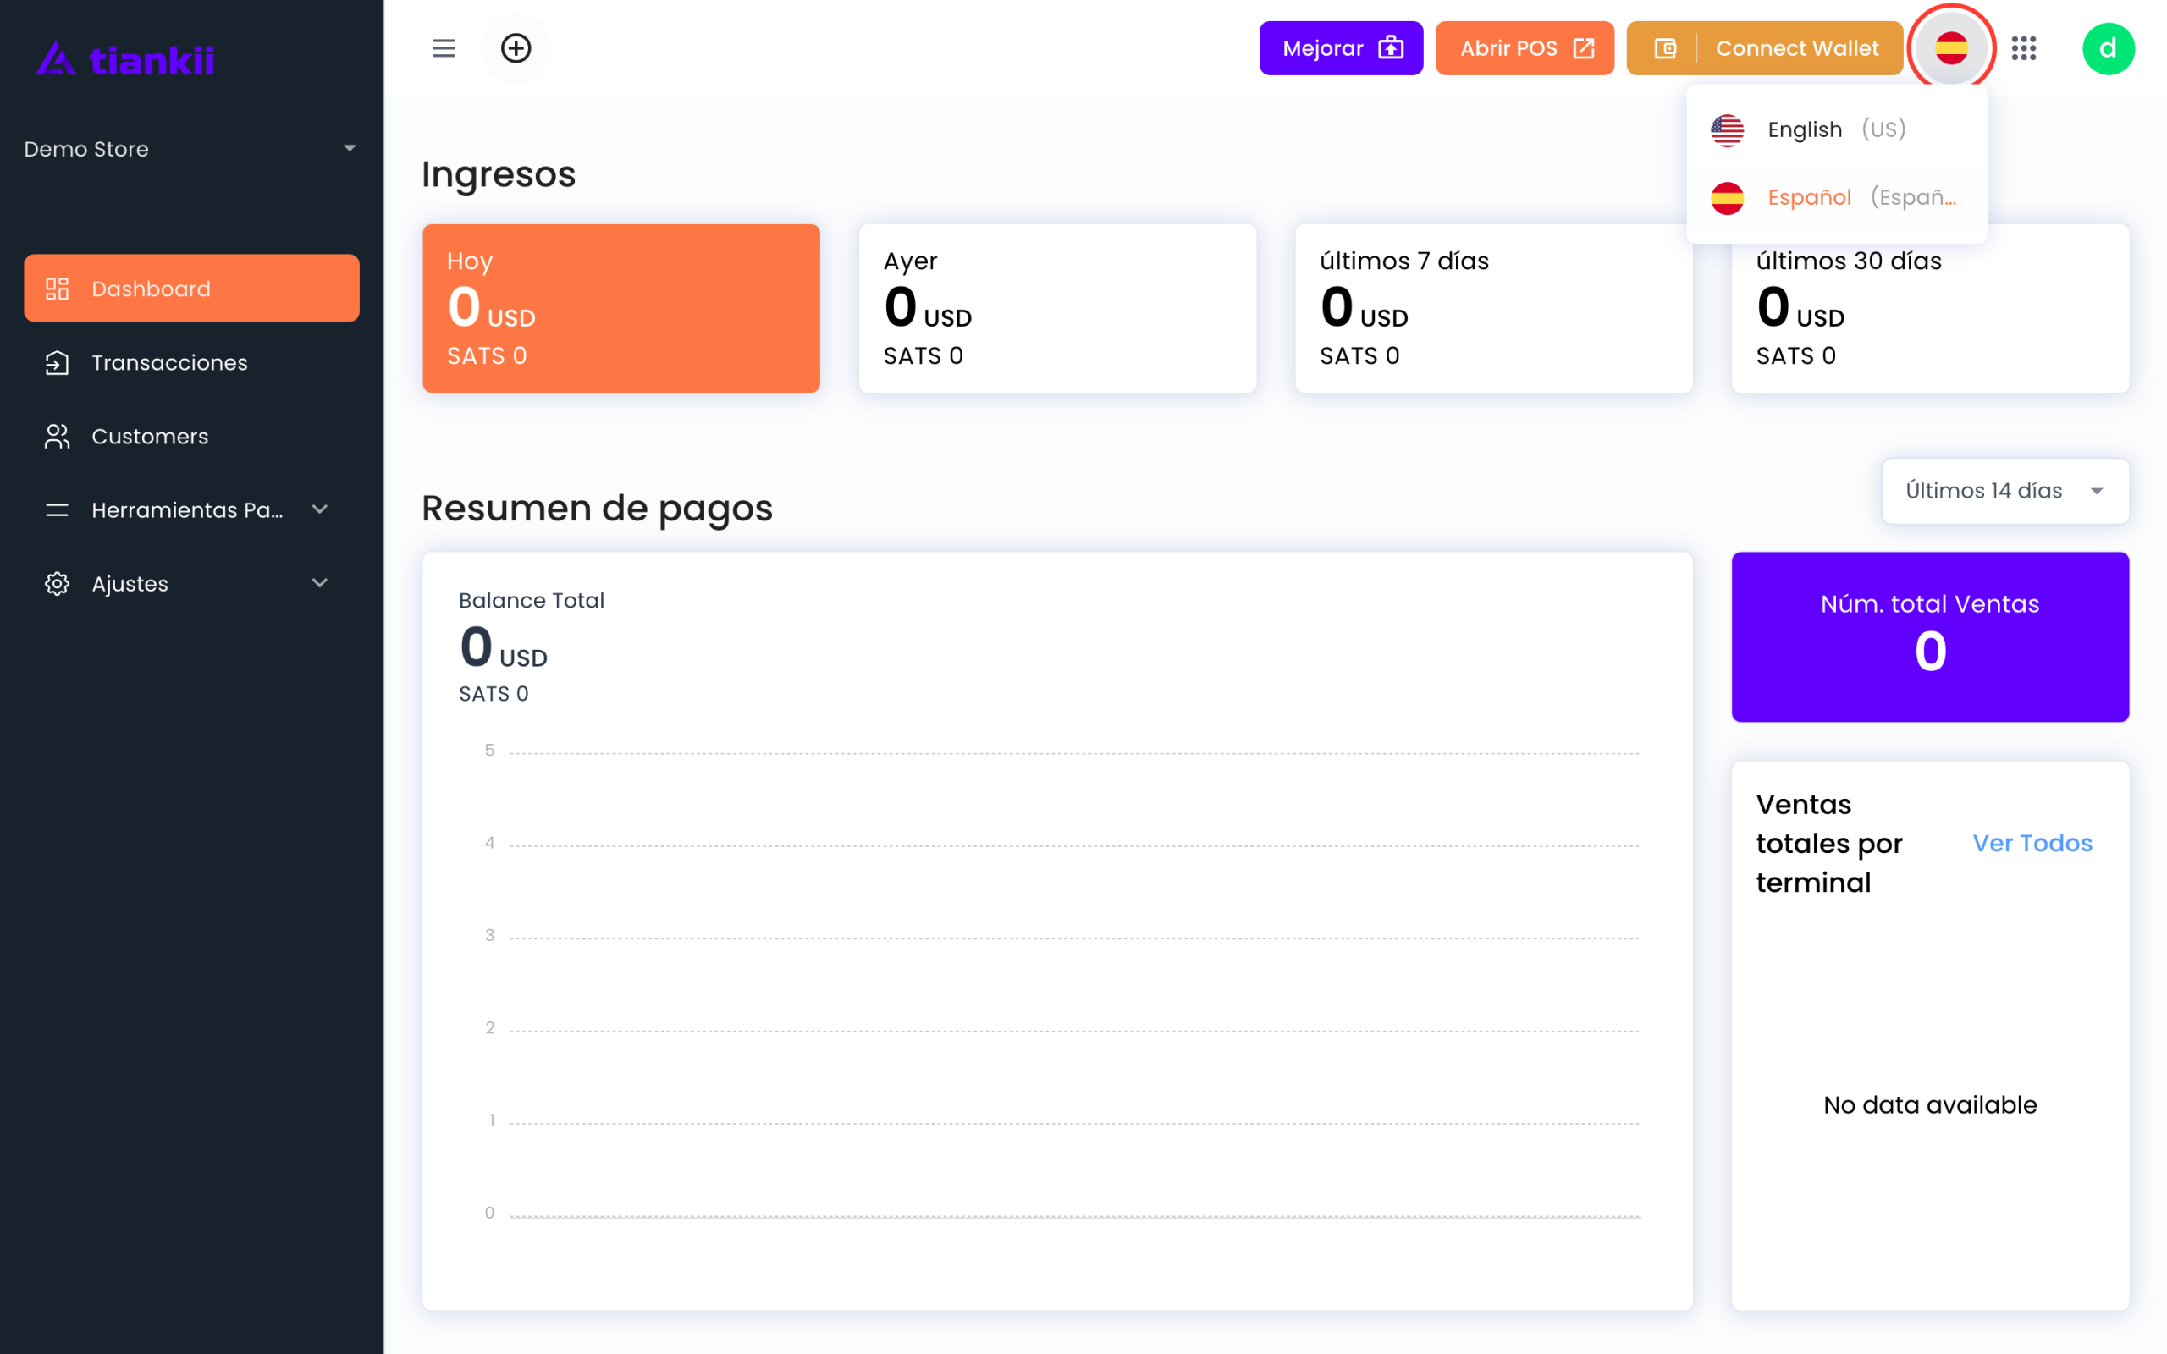The width and height of the screenshot is (2167, 1354).
Task: Go to Dashboard in sidebar
Action: (191, 289)
